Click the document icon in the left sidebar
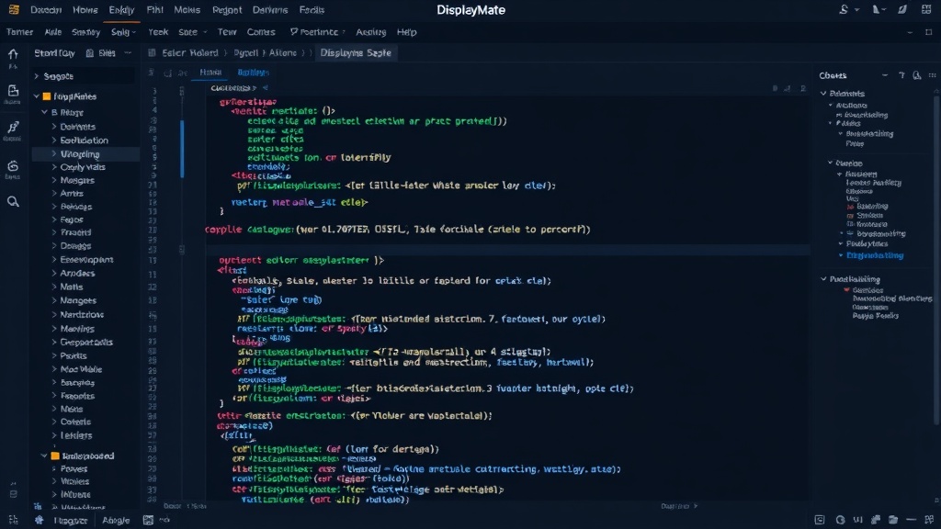Screen dimensions: 941x529 click(x=13, y=91)
